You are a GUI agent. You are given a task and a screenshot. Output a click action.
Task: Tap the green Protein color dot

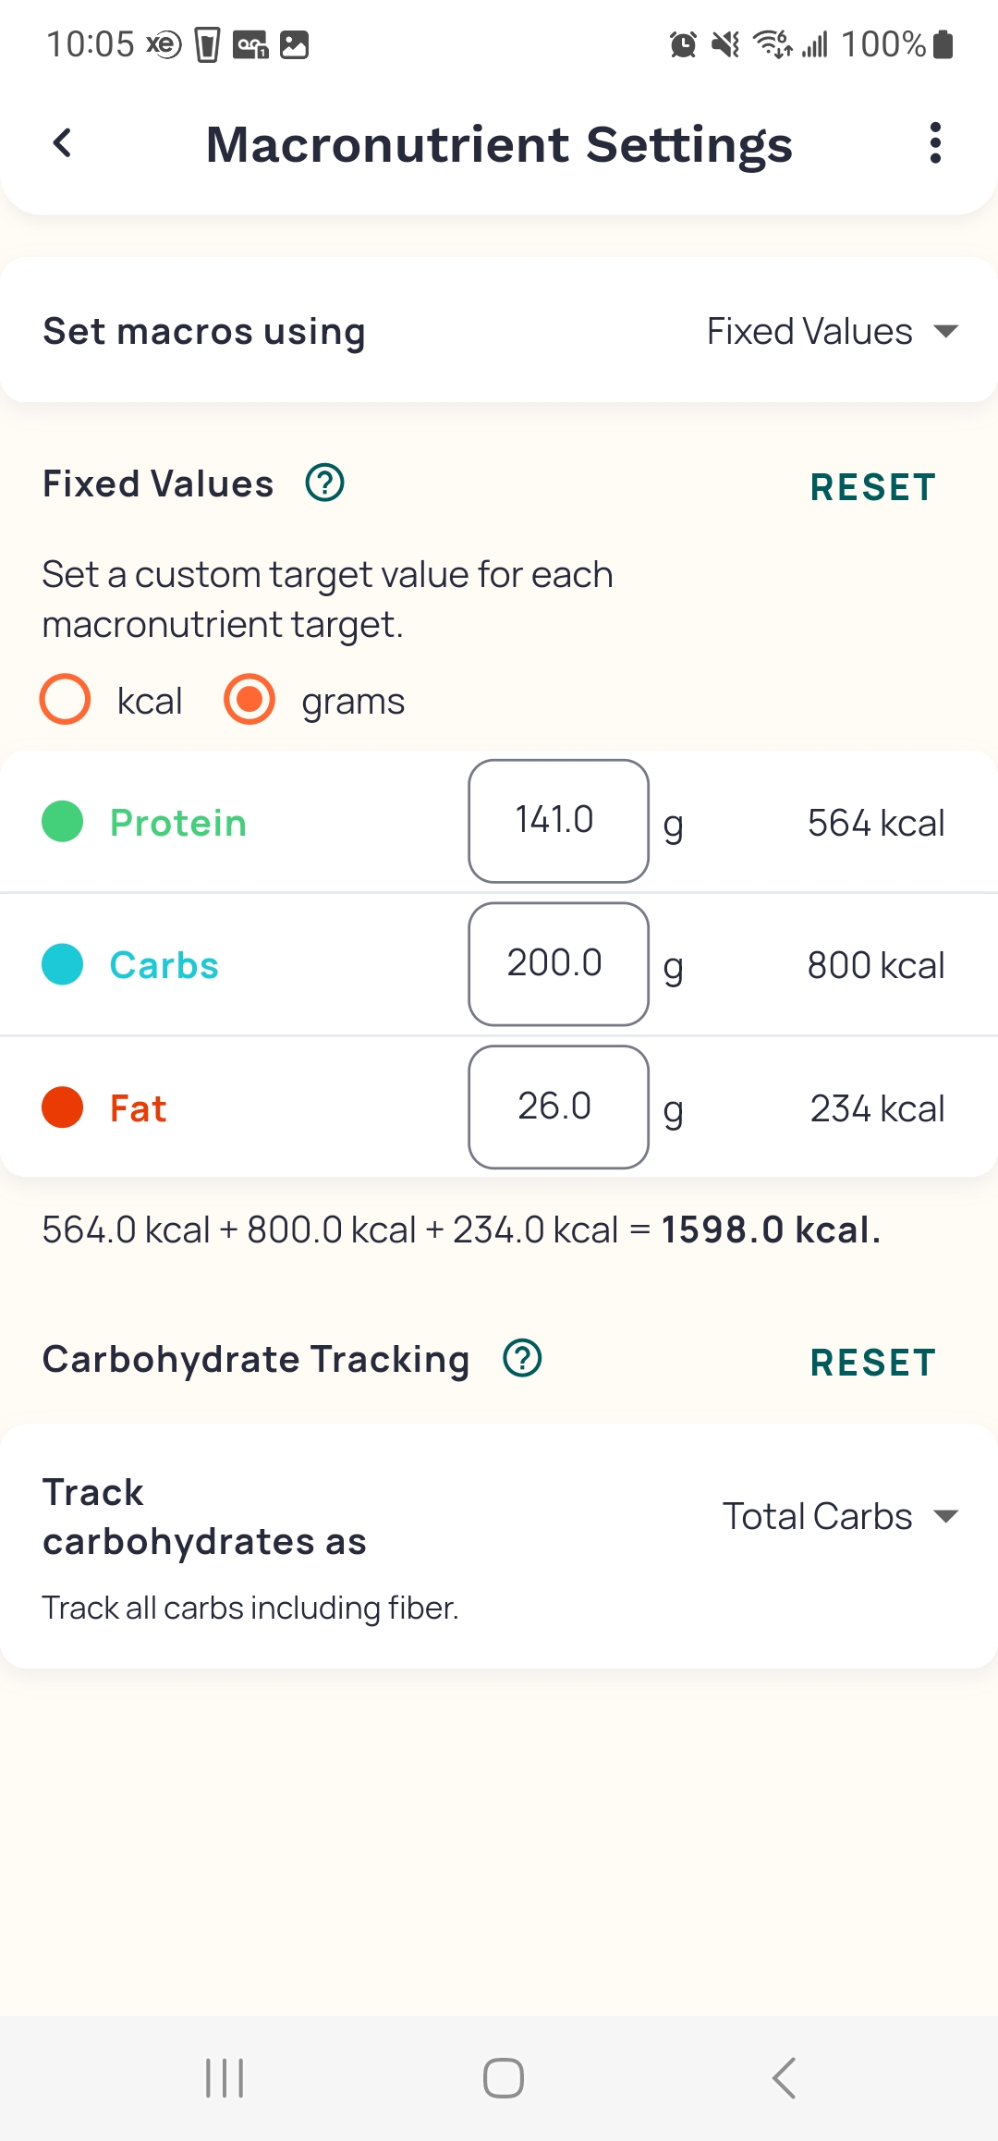click(x=63, y=821)
